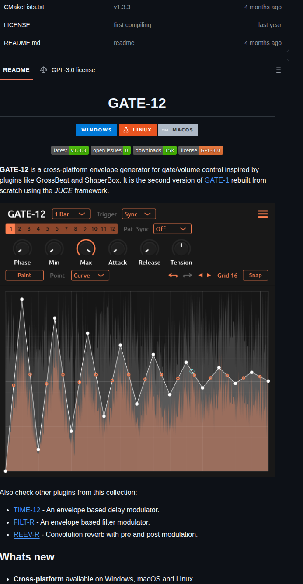The width and height of the screenshot is (303, 584).
Task: Open the LICENSE file
Action: [17, 25]
